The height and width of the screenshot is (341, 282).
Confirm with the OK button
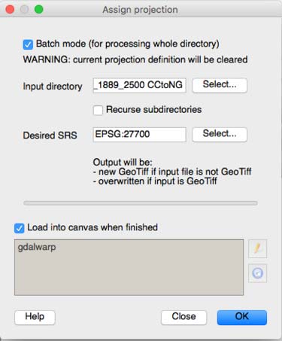click(242, 317)
